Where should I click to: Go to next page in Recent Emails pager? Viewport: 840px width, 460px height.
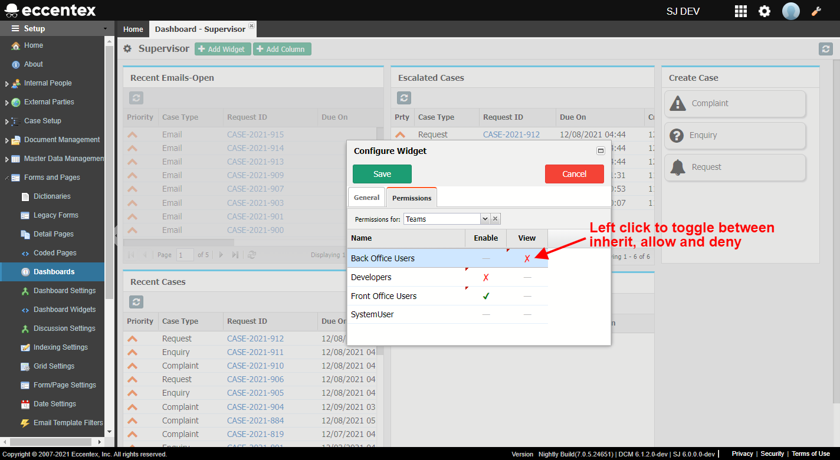[221, 255]
